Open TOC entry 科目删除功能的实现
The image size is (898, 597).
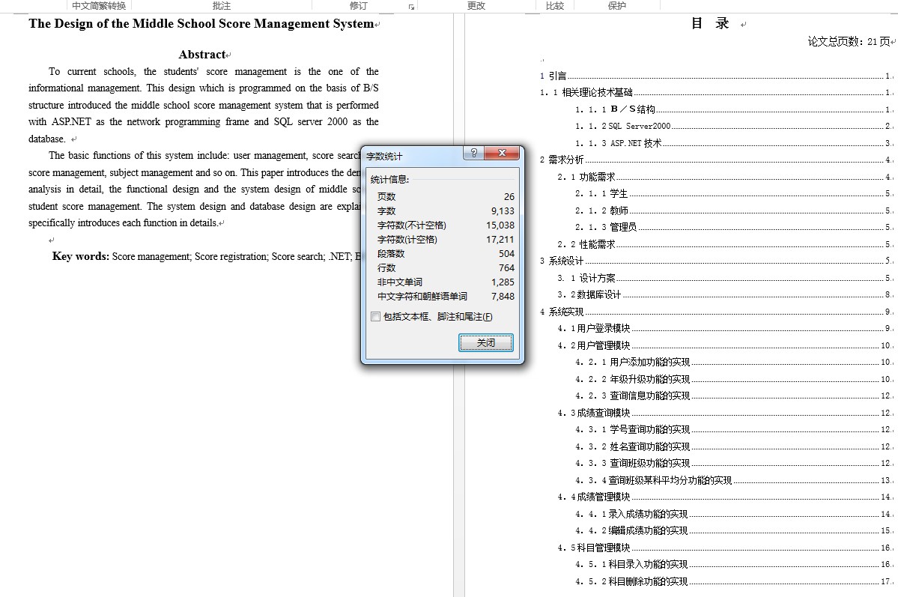tap(733, 582)
